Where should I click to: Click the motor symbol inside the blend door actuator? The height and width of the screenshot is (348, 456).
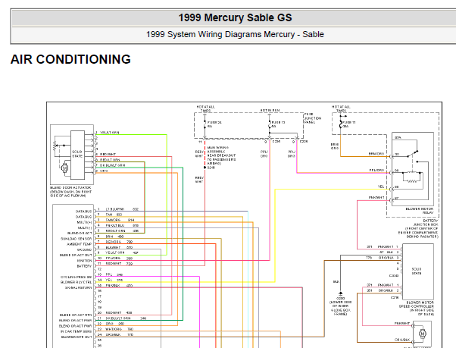pyautogui.click(x=65, y=168)
